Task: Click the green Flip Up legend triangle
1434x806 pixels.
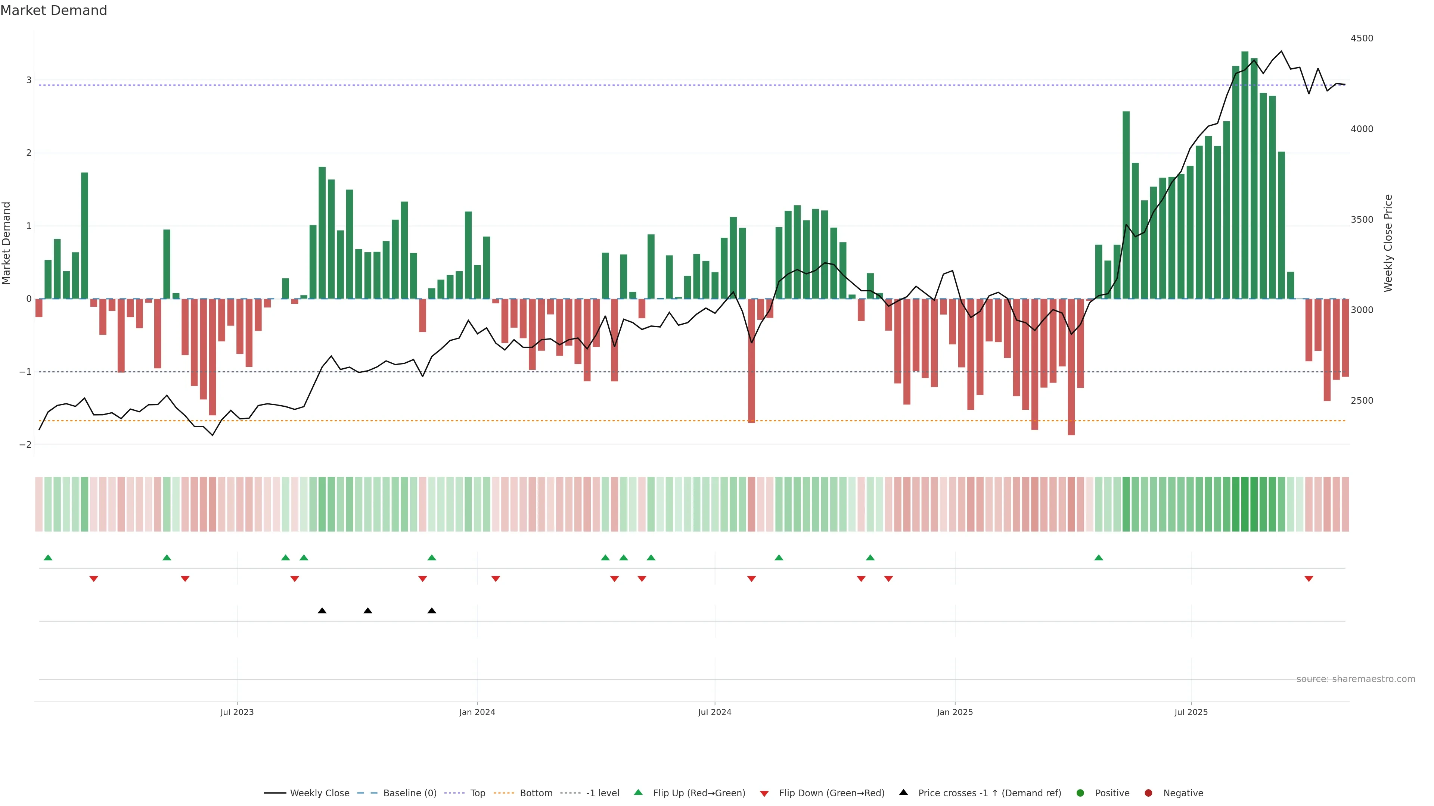Action: pos(638,792)
